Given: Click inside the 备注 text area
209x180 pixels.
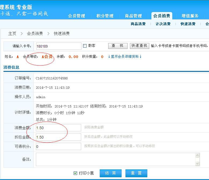Looking at the screenshot, I should 115,159.
